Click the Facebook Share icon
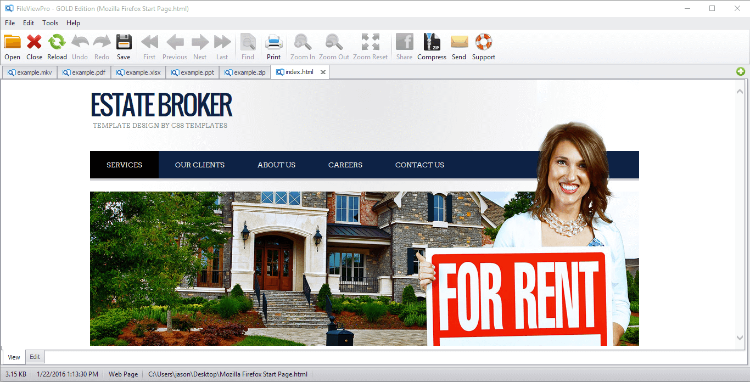750x382 pixels. point(404,42)
